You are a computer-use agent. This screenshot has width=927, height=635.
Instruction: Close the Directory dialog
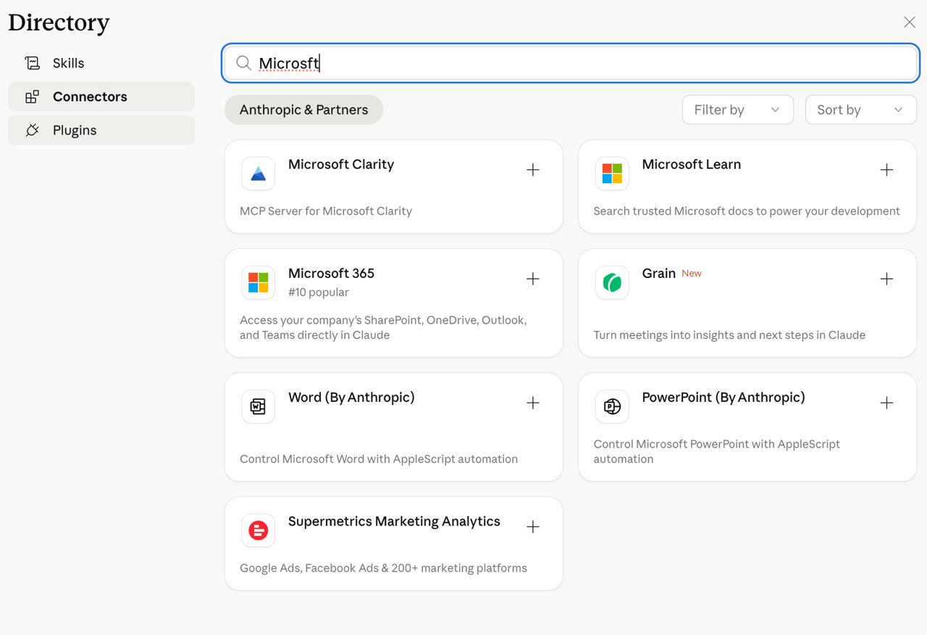[910, 22]
